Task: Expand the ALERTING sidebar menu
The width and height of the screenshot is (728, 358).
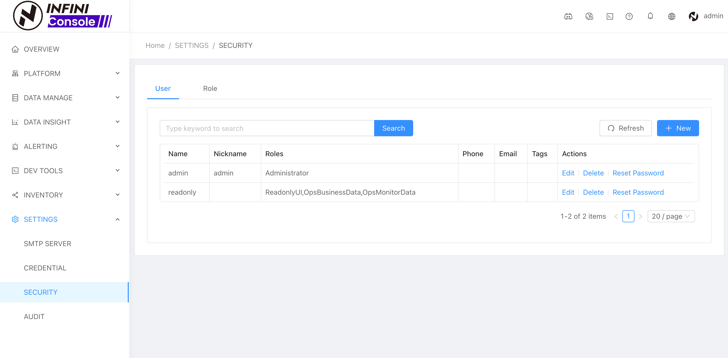Action: pyautogui.click(x=64, y=146)
